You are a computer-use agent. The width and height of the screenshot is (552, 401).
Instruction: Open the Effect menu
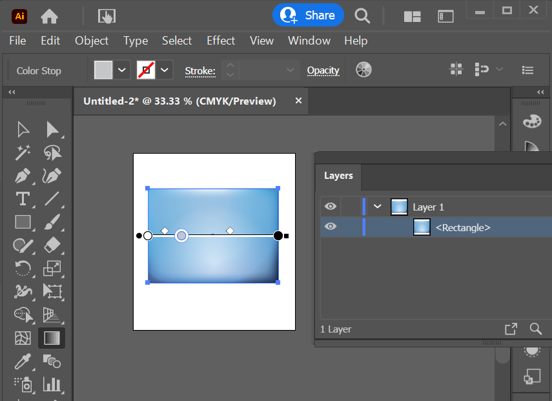pyautogui.click(x=221, y=41)
